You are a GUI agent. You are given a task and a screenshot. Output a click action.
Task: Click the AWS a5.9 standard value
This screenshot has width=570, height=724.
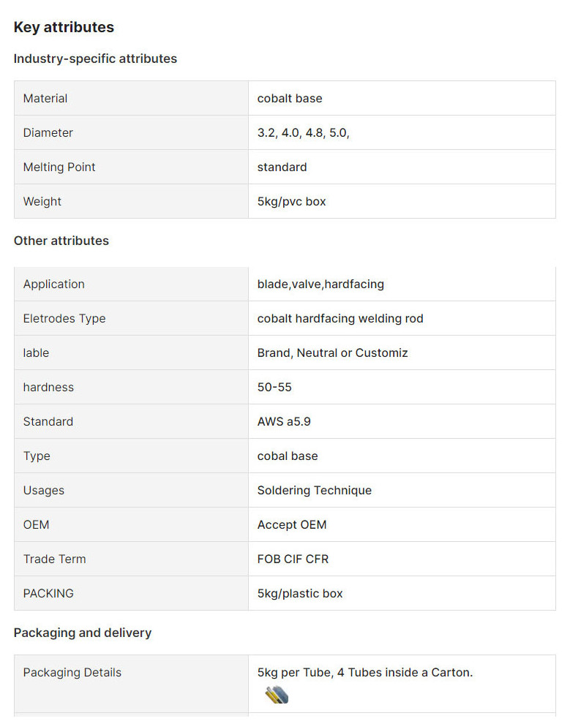click(284, 421)
